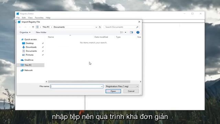The image size is (220, 124).
Task: Open the View menu in Registry Editor
Action: [x=30, y=18]
